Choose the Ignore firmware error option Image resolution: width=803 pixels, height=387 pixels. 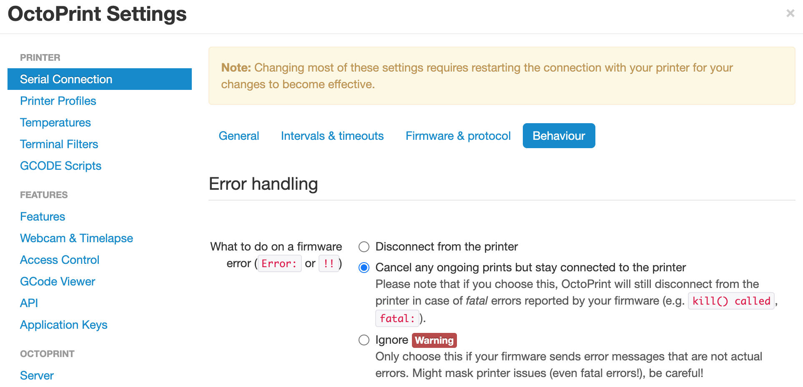tap(364, 340)
